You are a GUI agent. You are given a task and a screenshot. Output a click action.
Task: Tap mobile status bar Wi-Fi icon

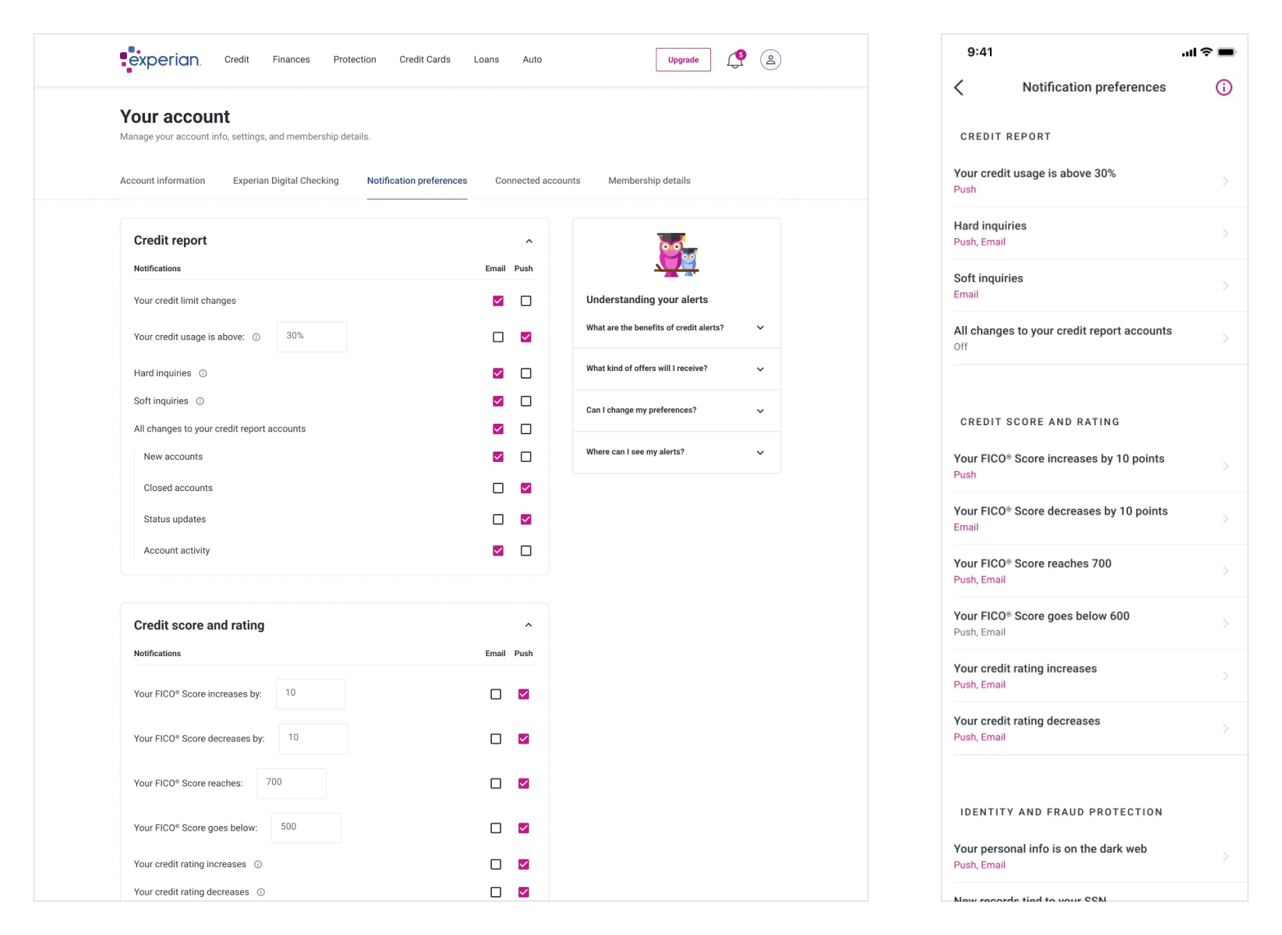(x=1207, y=52)
